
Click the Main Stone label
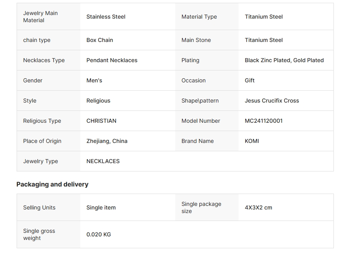(x=196, y=40)
